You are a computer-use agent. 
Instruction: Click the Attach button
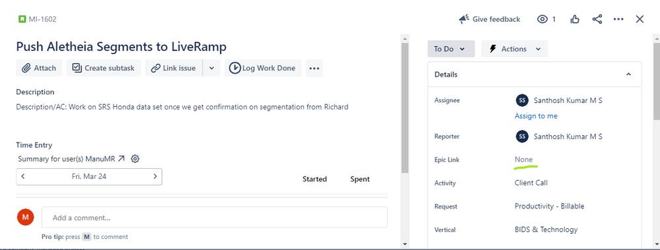tap(39, 68)
